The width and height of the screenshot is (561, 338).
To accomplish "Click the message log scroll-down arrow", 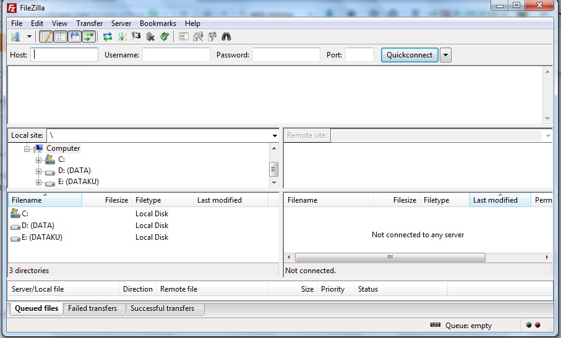I will tap(547, 118).
